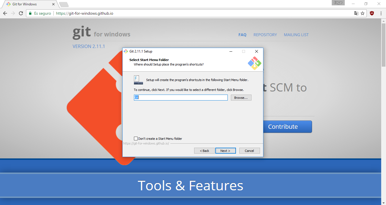This screenshot has width=386, height=205.
Task: Check Don't create a Start Menu folder
Action: [x=136, y=139]
